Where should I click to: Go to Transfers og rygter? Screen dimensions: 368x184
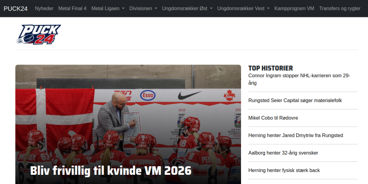(x=339, y=8)
